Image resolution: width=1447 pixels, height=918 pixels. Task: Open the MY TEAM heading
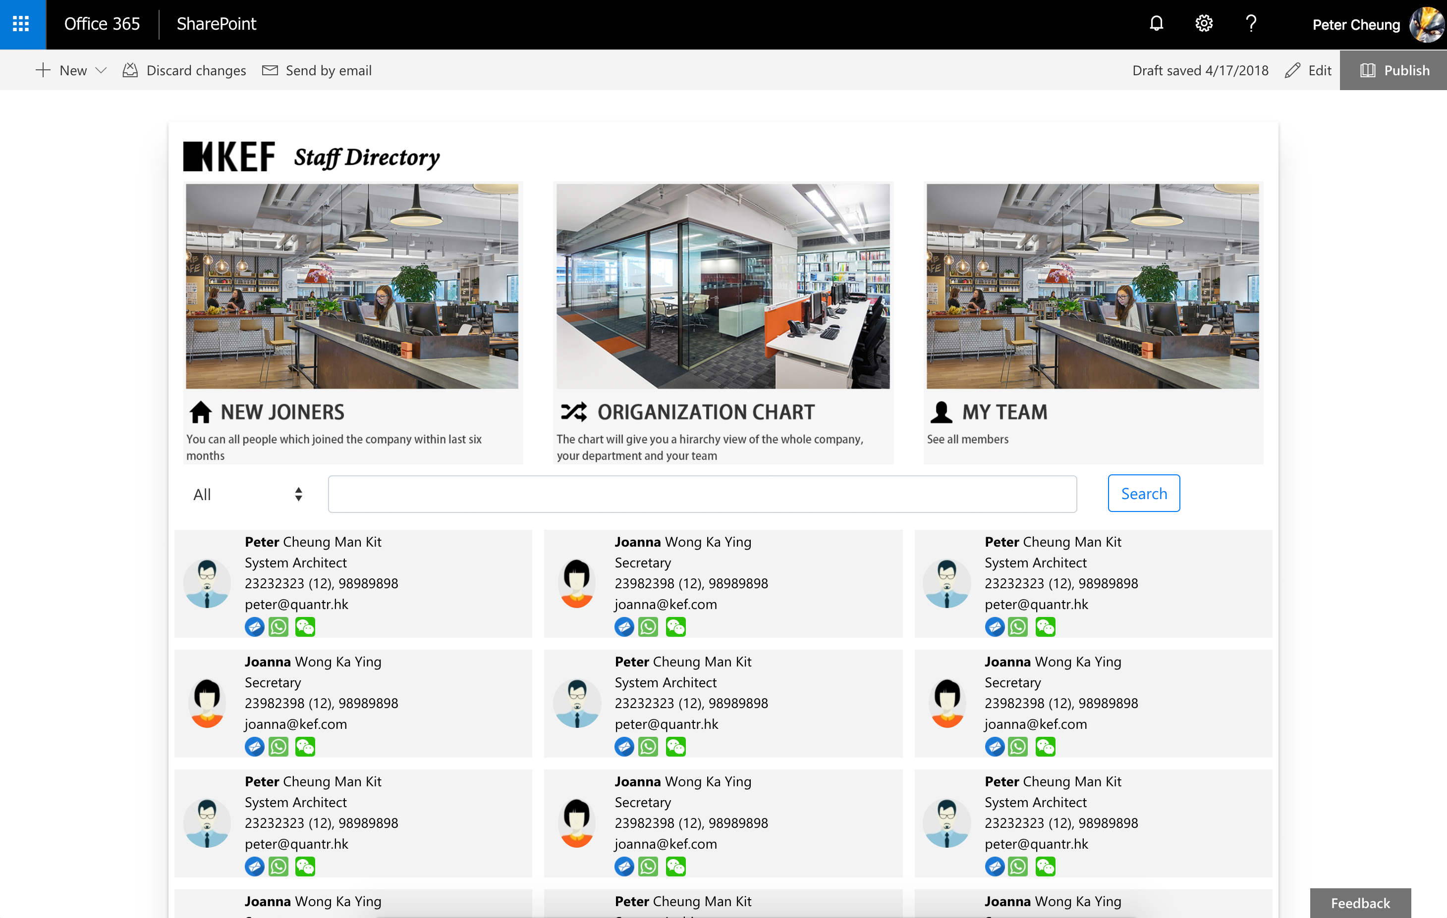click(x=1005, y=412)
